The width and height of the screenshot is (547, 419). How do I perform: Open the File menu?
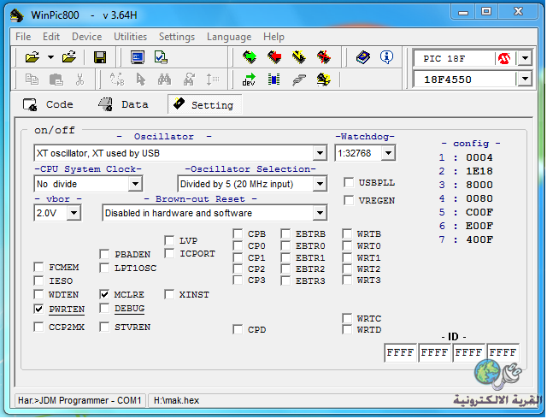[x=23, y=37]
